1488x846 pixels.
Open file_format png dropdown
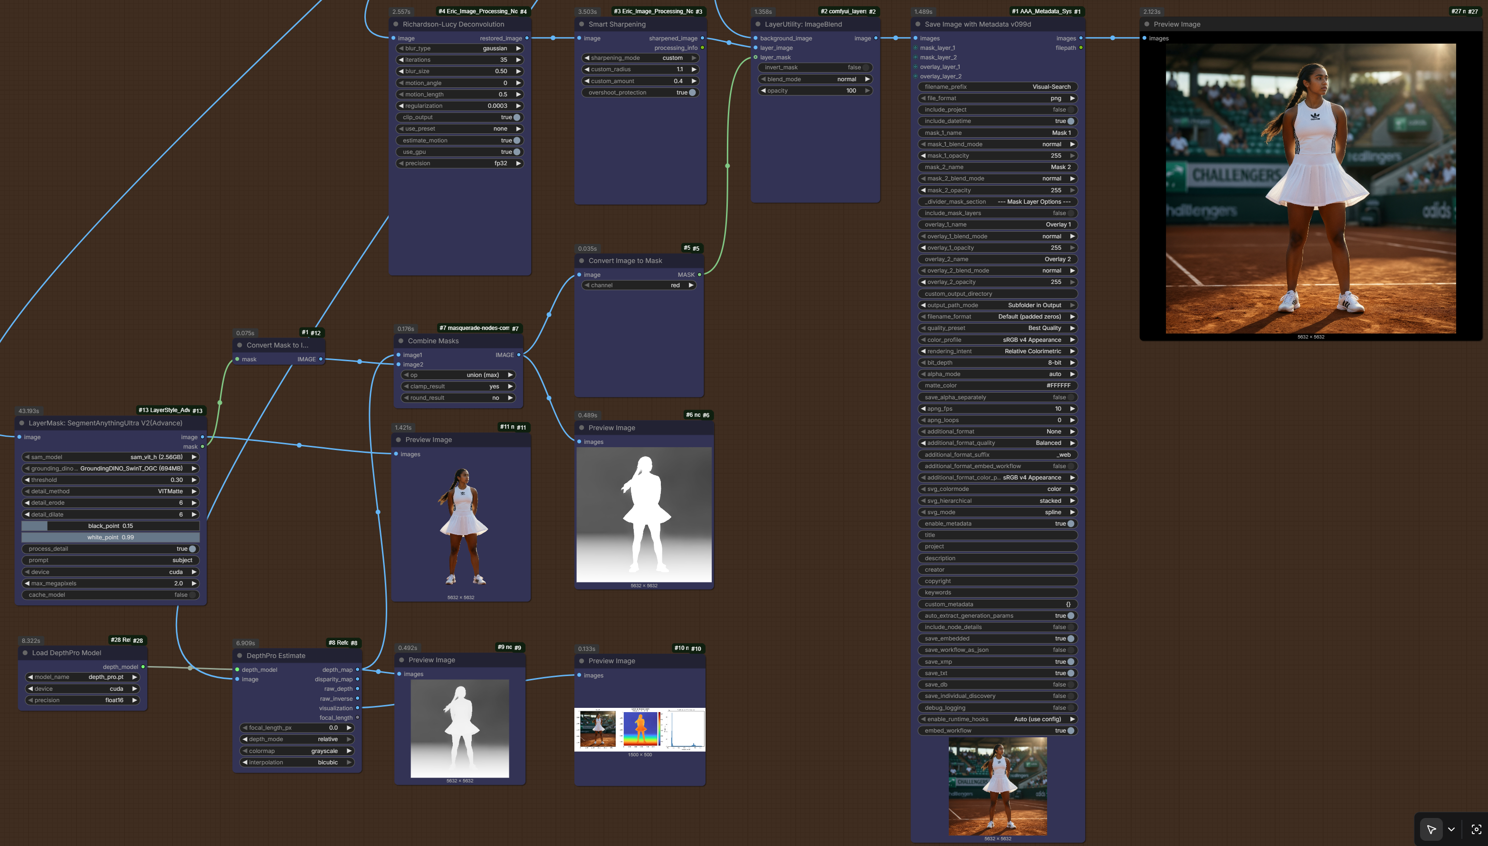pyautogui.click(x=997, y=98)
